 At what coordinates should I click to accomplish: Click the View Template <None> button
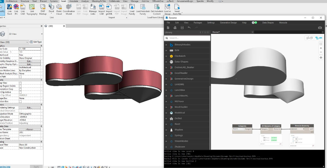coord(29,129)
